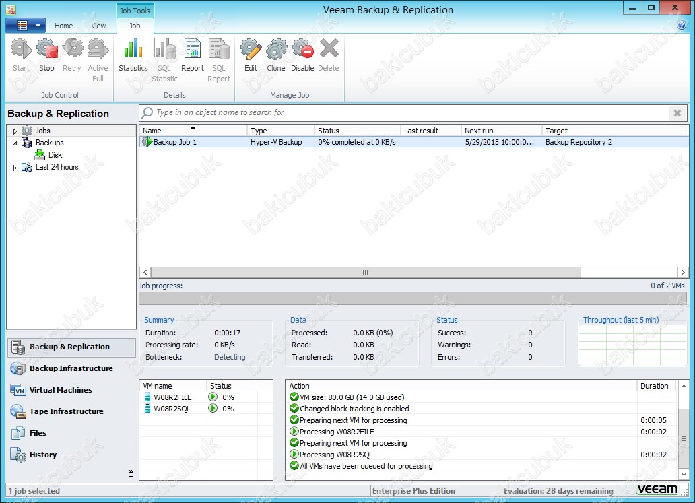Viewport: 695px width, 503px height.
Task: Open the help icon in ribbon corner
Action: pyautogui.click(x=682, y=26)
